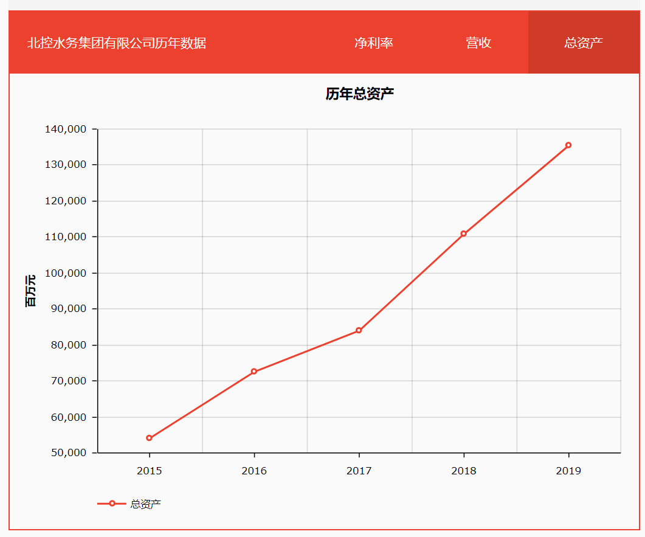The image size is (645, 537).
Task: Click the 百万元 y-axis label
Action: point(31,291)
